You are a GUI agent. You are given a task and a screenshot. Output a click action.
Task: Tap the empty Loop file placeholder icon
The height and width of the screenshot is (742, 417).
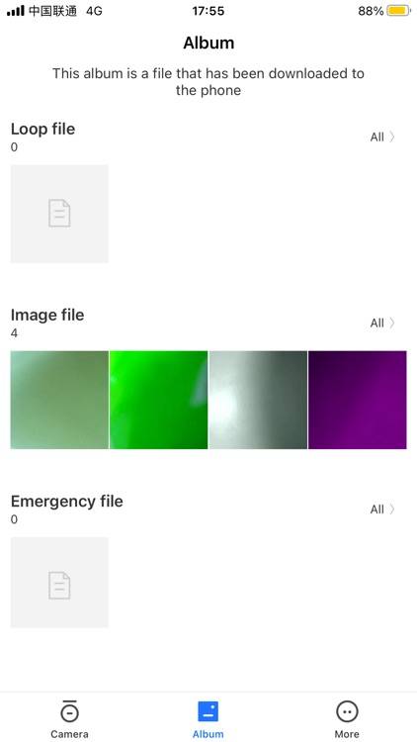pos(59,214)
